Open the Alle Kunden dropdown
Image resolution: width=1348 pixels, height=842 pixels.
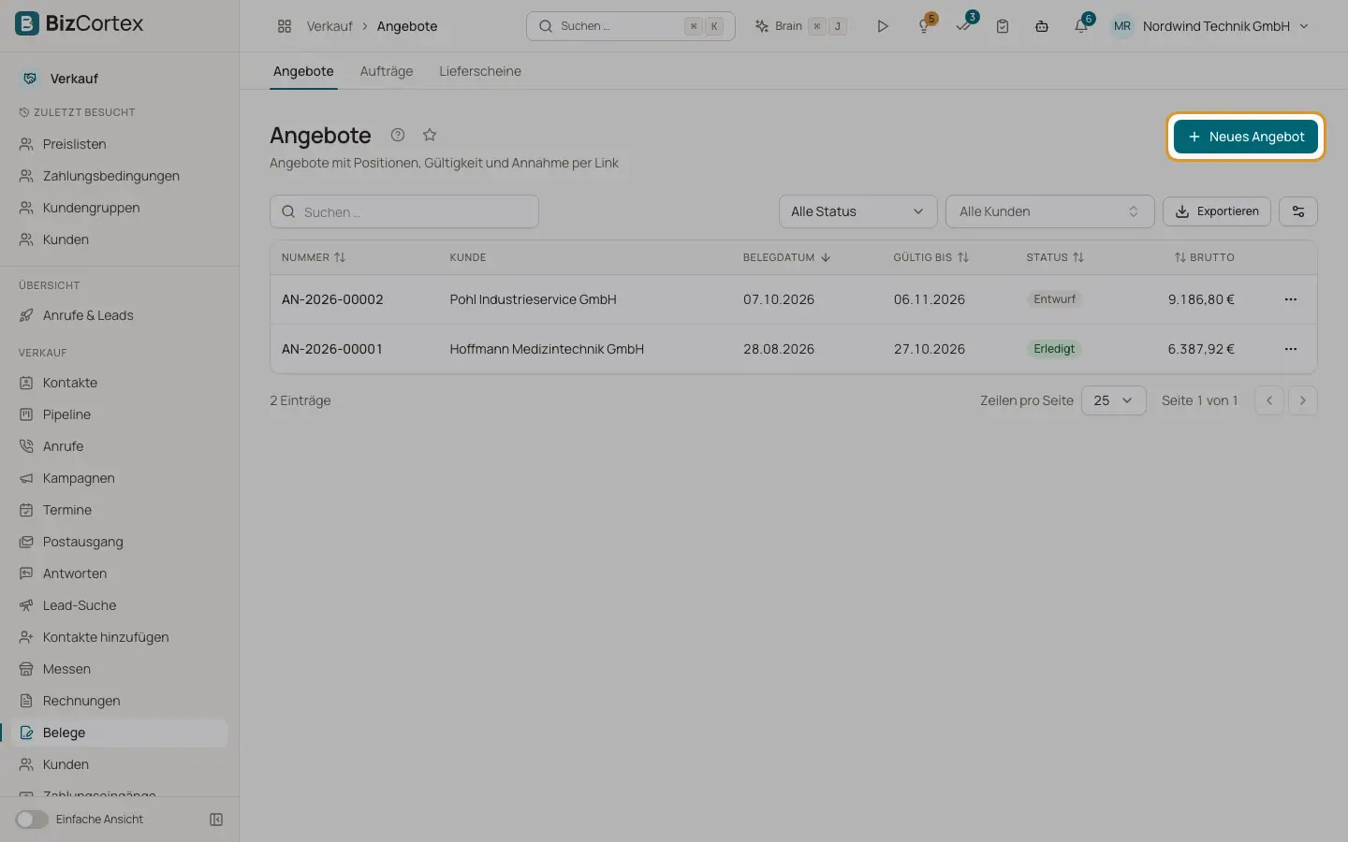click(1049, 211)
